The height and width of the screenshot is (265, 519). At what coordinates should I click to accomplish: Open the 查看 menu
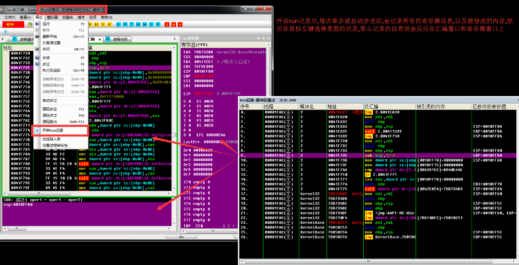point(25,17)
